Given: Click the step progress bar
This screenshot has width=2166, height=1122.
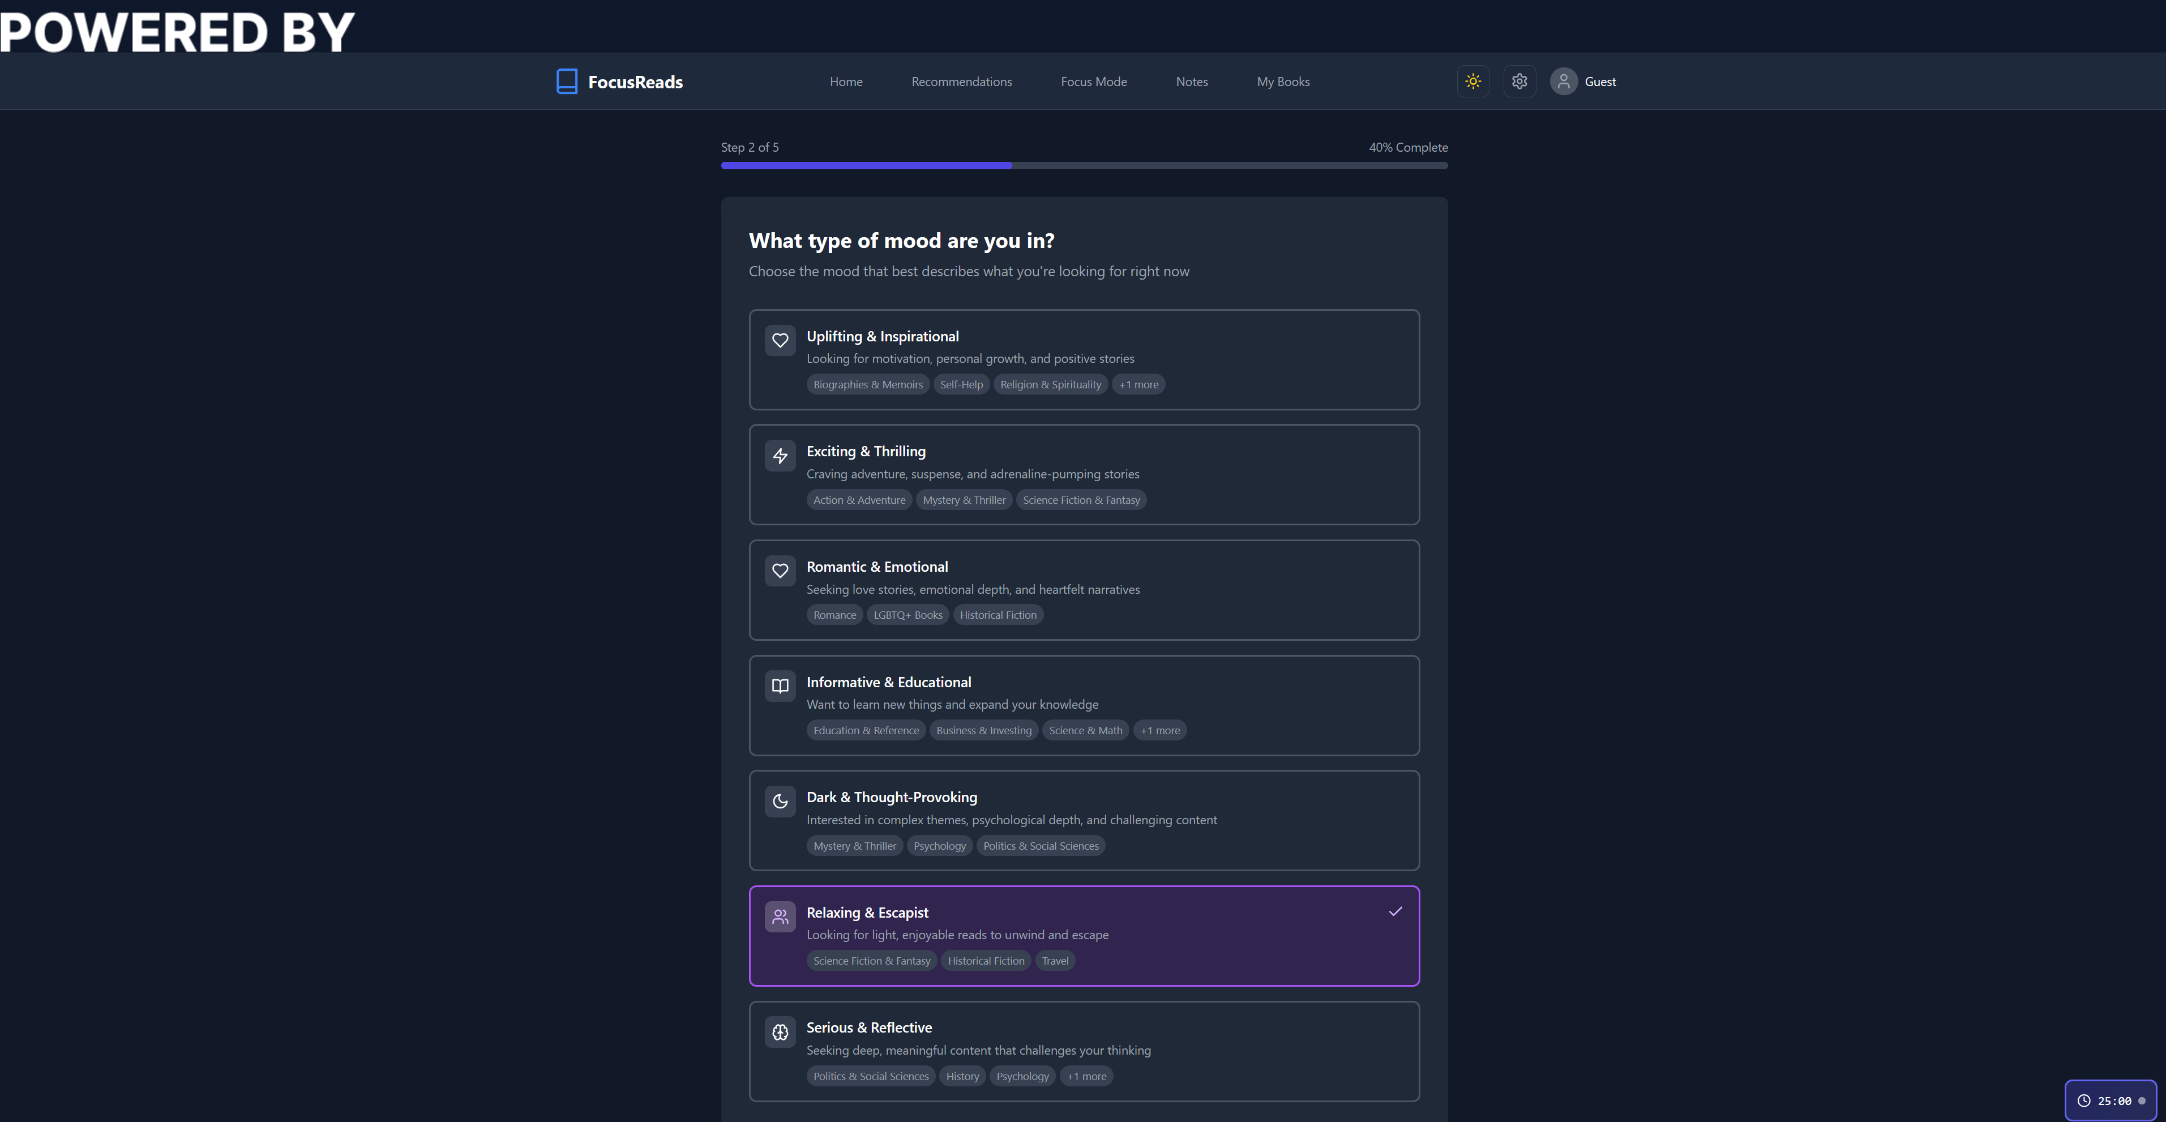Looking at the screenshot, I should pyautogui.click(x=1083, y=166).
